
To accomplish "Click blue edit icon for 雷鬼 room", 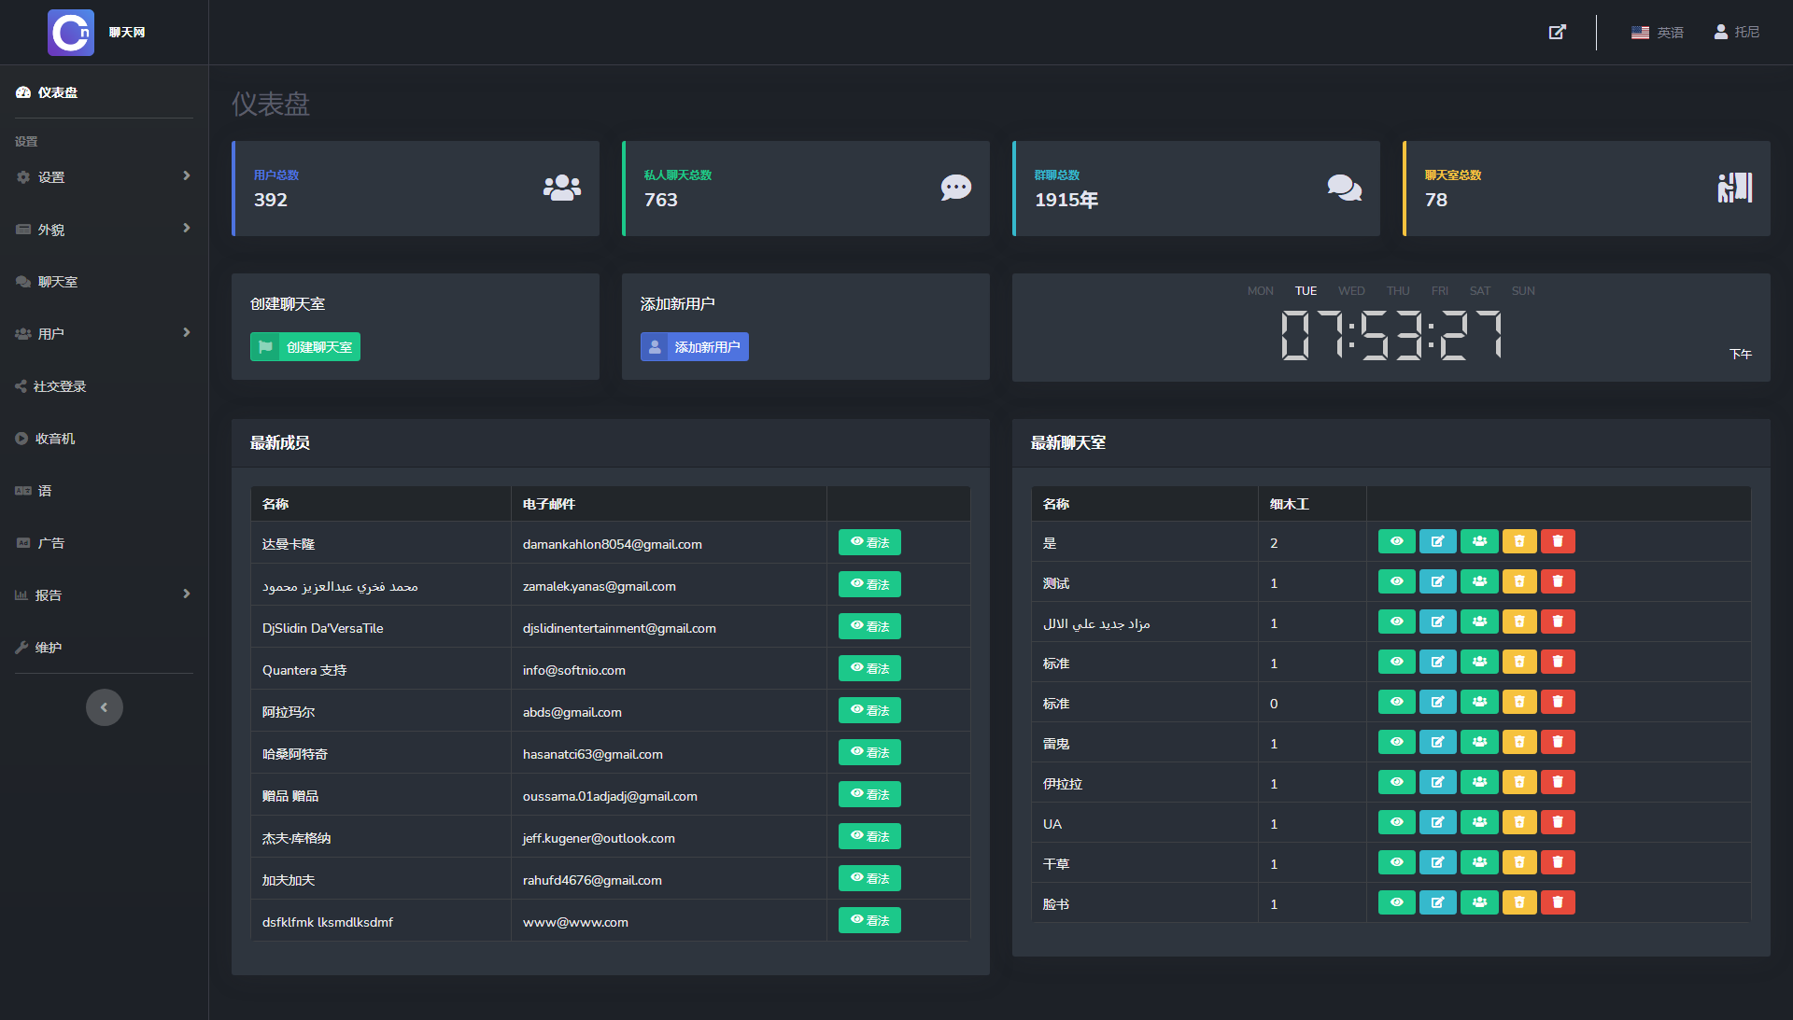I will pyautogui.click(x=1437, y=742).
